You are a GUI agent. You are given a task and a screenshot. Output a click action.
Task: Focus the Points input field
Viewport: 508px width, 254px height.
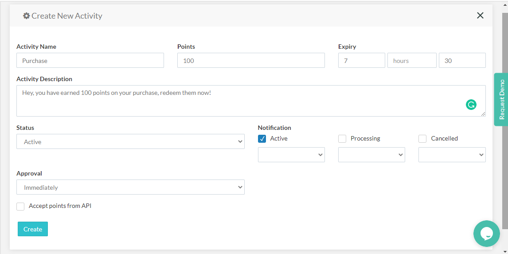click(x=251, y=61)
